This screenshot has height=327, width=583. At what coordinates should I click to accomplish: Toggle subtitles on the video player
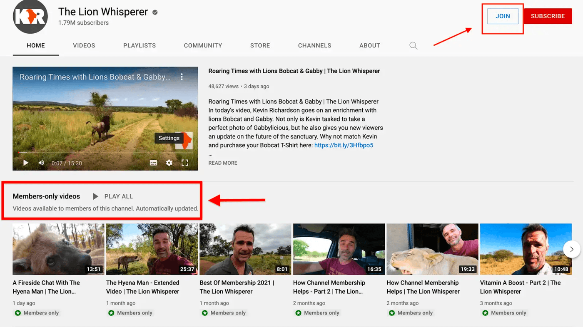[x=153, y=163]
